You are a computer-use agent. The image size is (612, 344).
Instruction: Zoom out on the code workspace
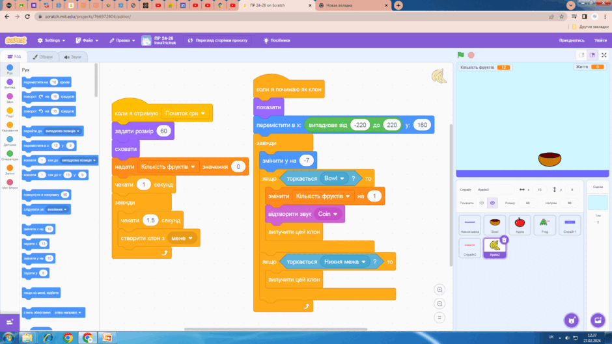(439, 304)
